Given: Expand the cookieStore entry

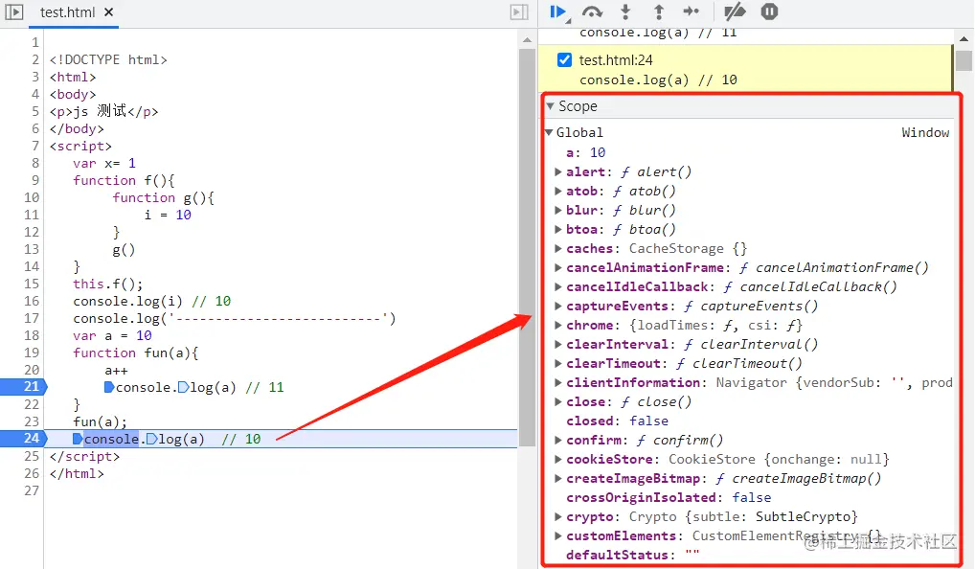Looking at the screenshot, I should 558,459.
